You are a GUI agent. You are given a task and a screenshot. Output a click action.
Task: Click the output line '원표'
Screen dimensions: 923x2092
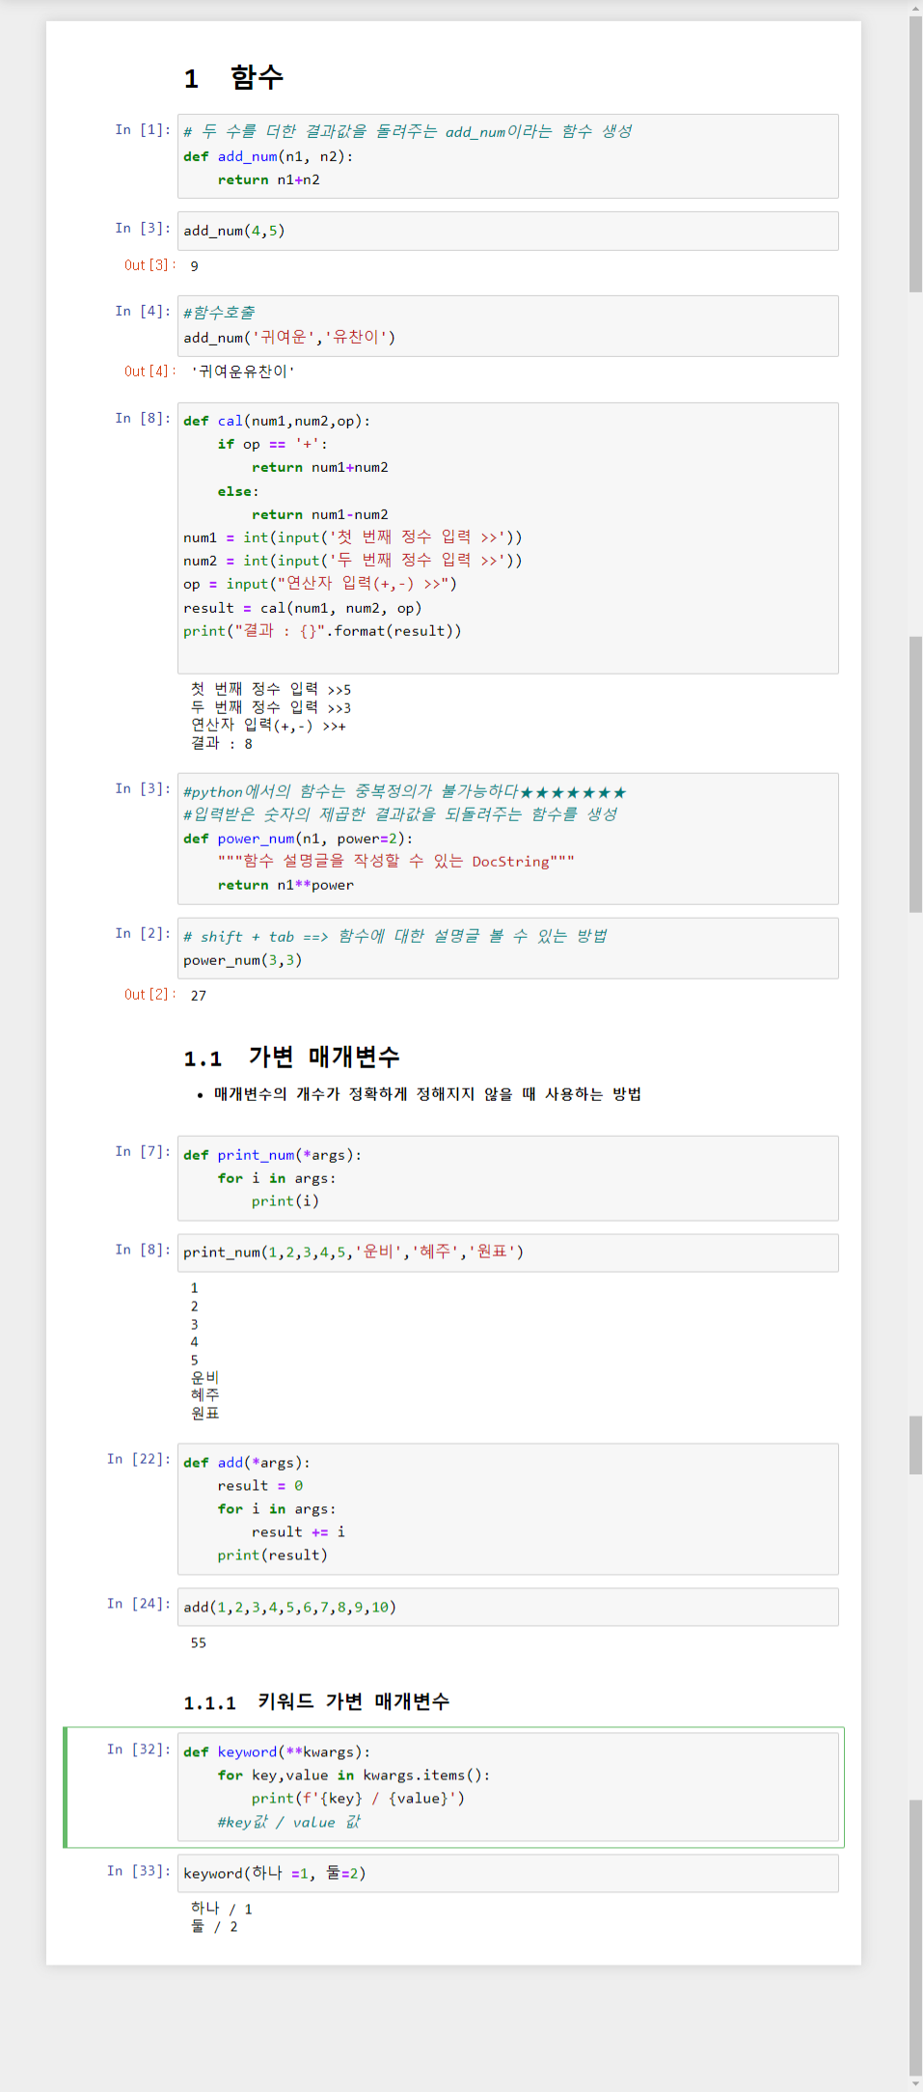coord(204,1414)
